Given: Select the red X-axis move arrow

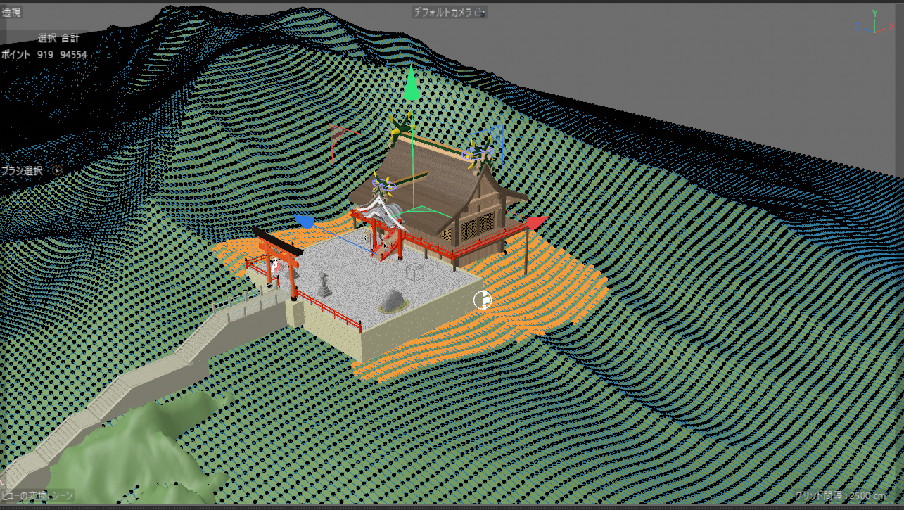Looking at the screenshot, I should [536, 223].
